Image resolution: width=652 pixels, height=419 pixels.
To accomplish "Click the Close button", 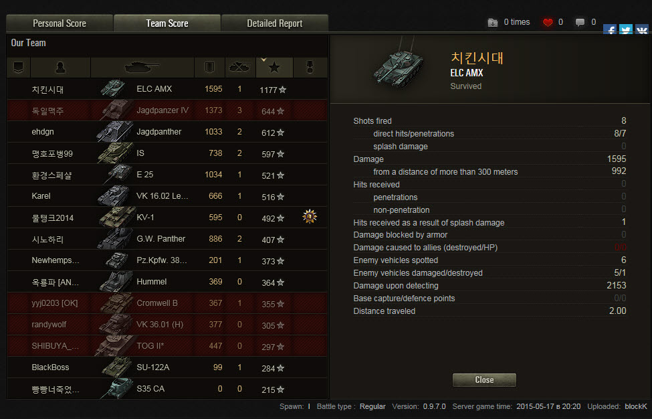I will pos(484,380).
